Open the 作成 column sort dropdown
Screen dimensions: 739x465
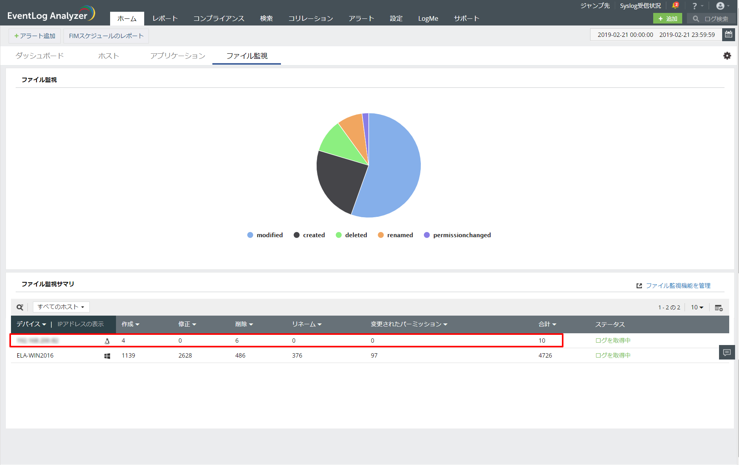coord(130,324)
